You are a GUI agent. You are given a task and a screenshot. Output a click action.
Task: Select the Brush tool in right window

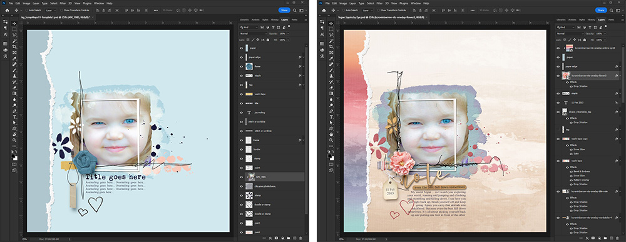pyautogui.click(x=331, y=70)
